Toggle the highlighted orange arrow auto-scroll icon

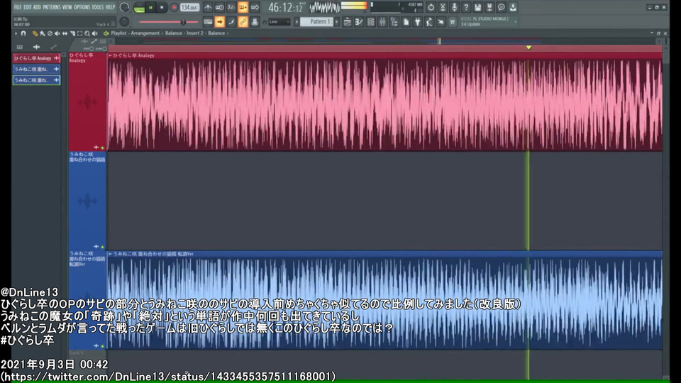220,21
